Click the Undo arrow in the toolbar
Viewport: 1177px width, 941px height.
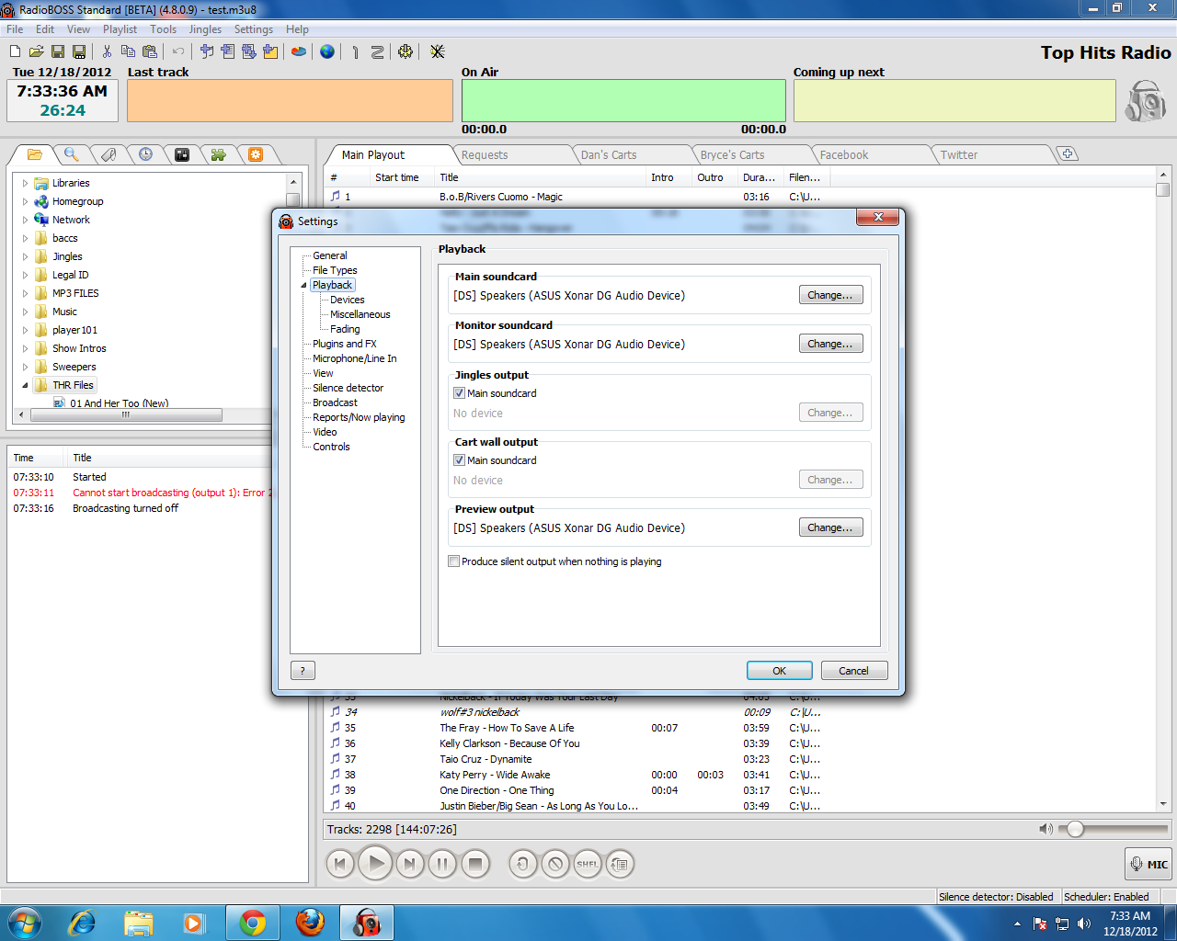[x=178, y=51]
